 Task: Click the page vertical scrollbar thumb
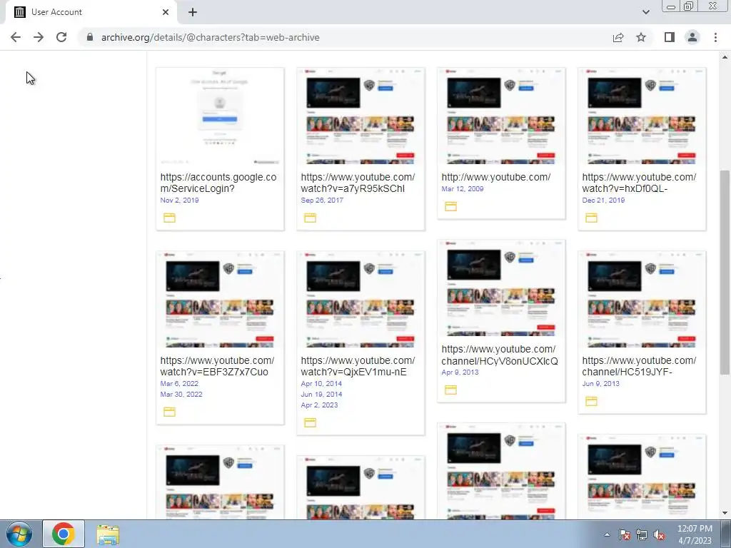click(x=725, y=272)
